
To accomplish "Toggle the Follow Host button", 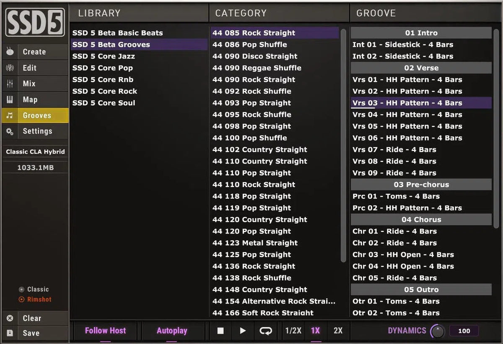I will coord(105,331).
